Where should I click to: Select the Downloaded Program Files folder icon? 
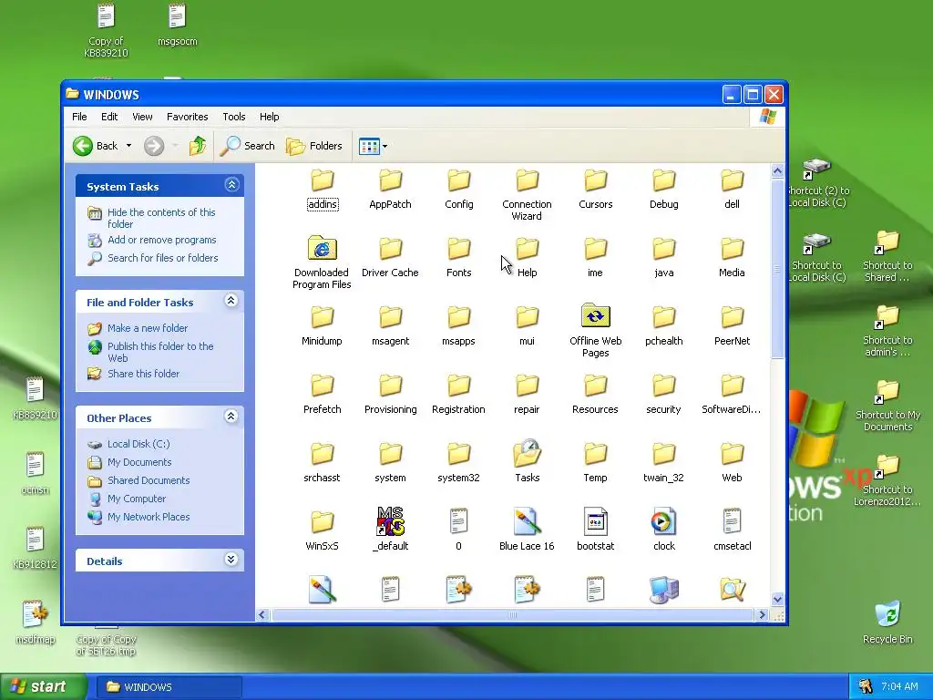[322, 248]
